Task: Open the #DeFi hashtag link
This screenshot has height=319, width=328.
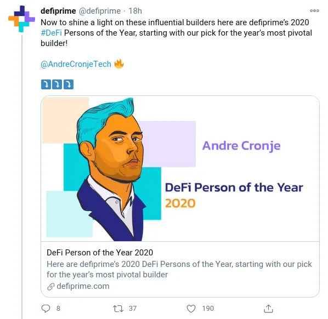Action: 51,33
